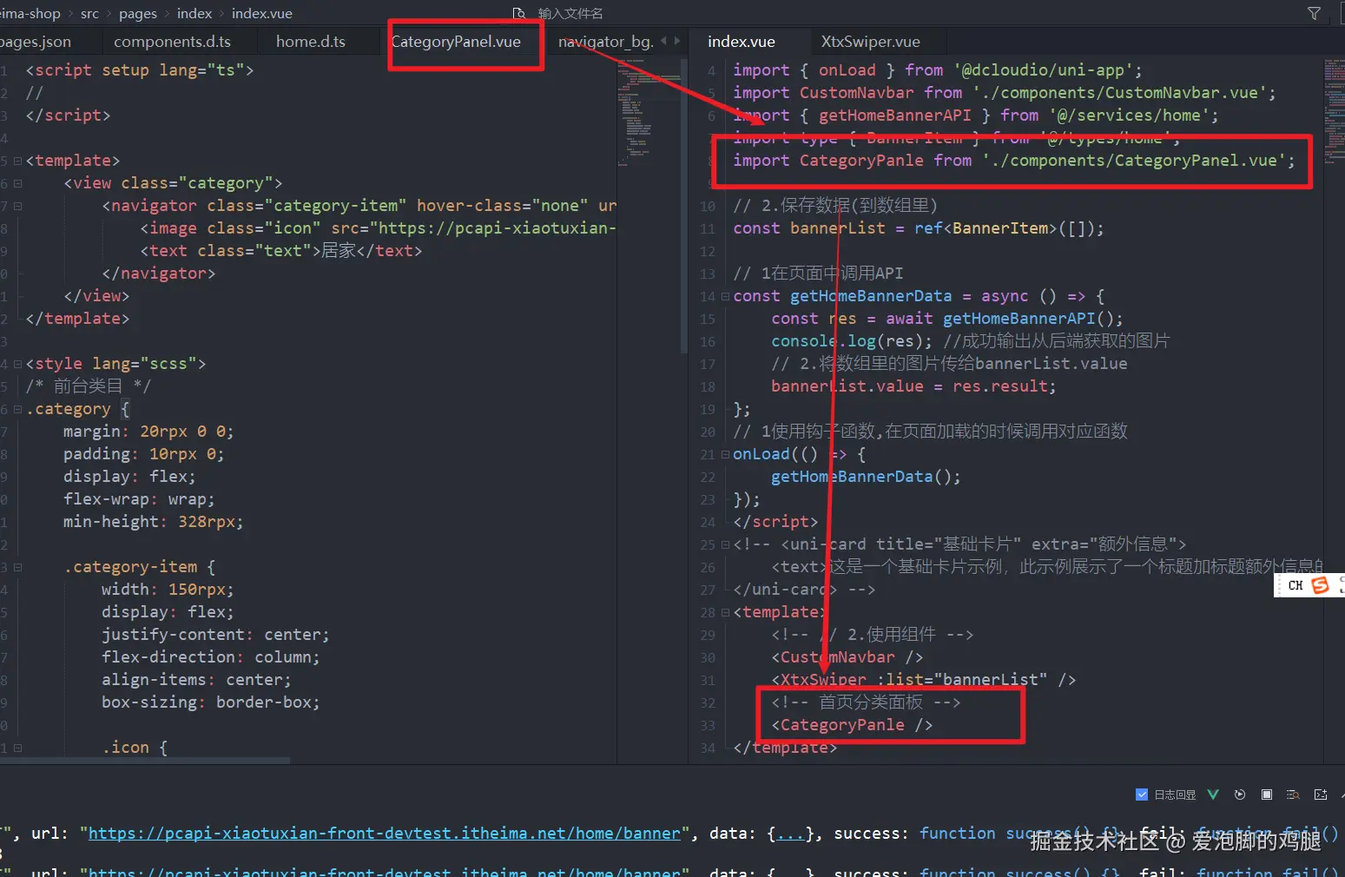Stop the running process with the square icon
This screenshot has width=1345, height=877.
click(x=1267, y=795)
